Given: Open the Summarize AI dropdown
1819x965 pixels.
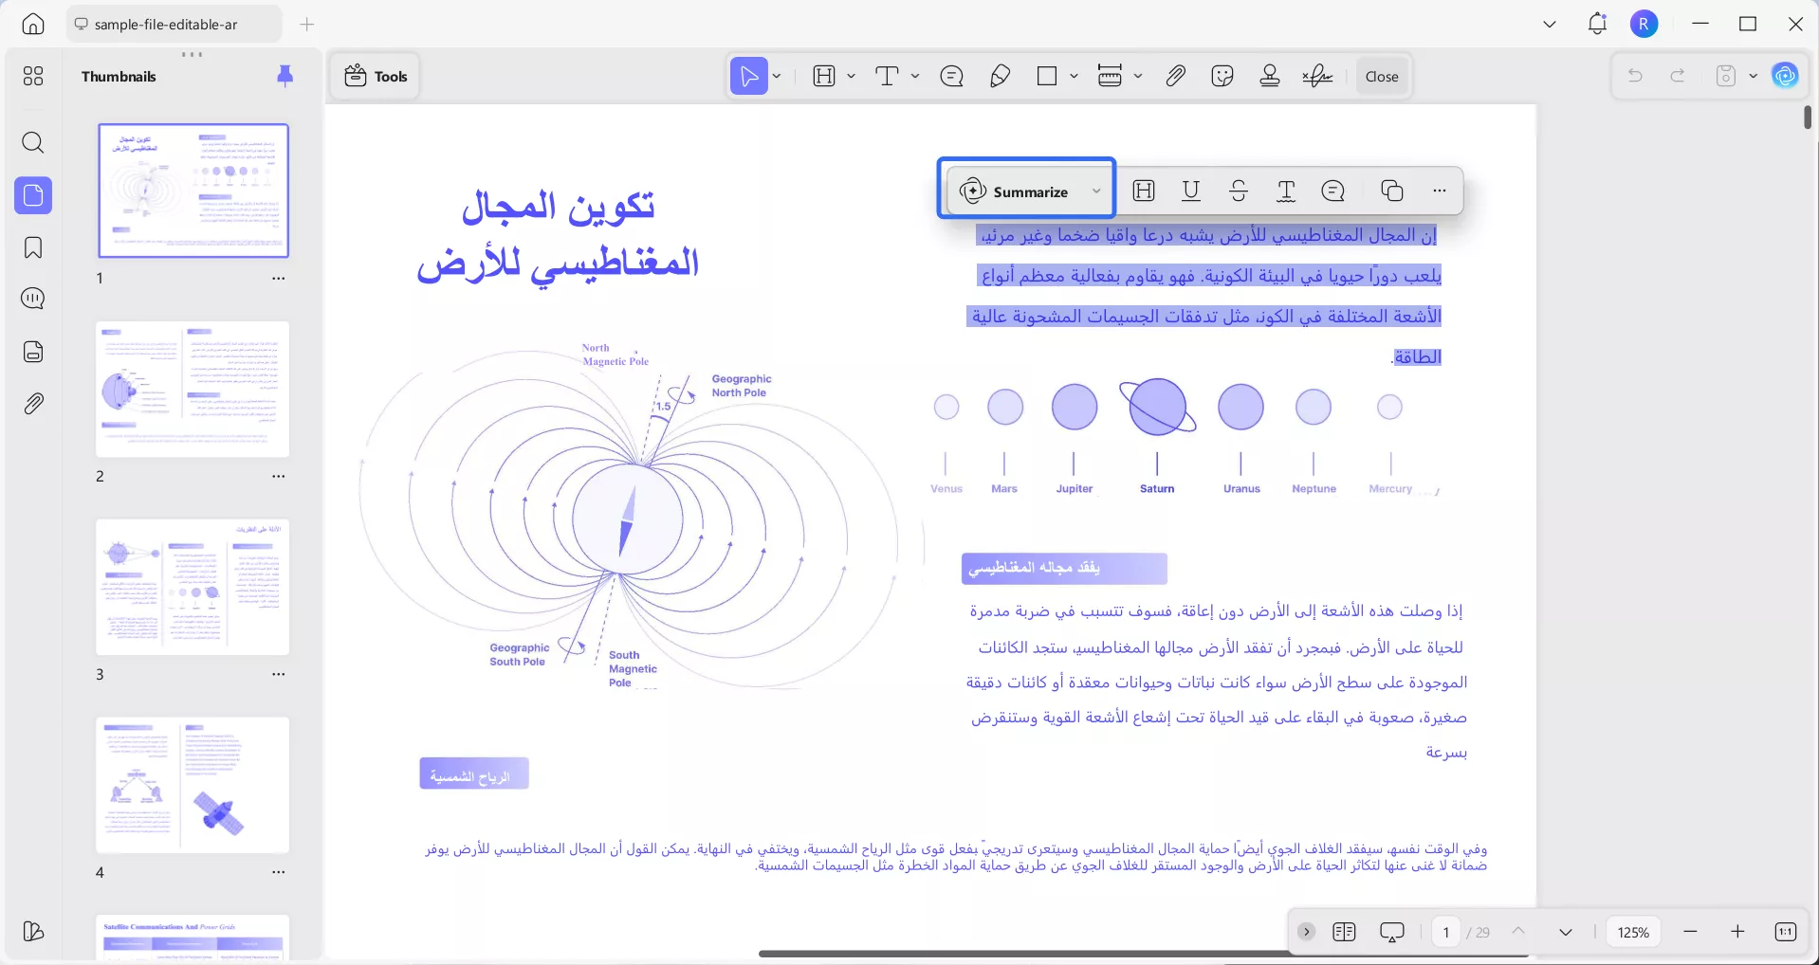Looking at the screenshot, I should (x=1096, y=191).
